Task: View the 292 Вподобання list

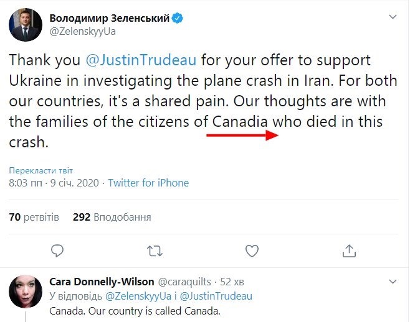Action: point(112,218)
